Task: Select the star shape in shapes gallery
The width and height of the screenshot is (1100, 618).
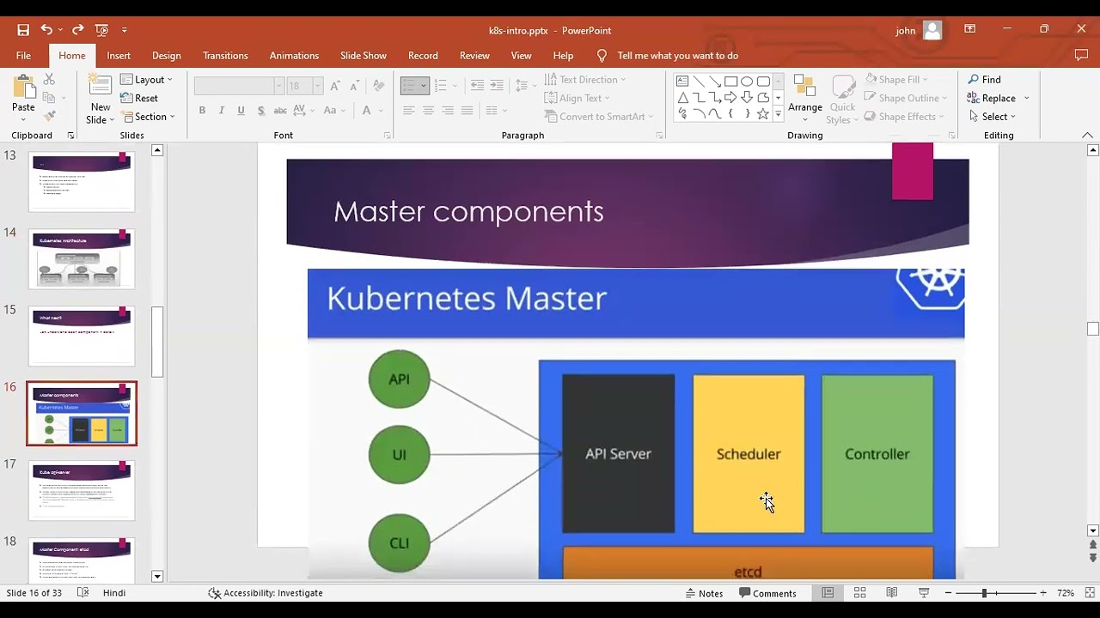Action: (x=762, y=114)
